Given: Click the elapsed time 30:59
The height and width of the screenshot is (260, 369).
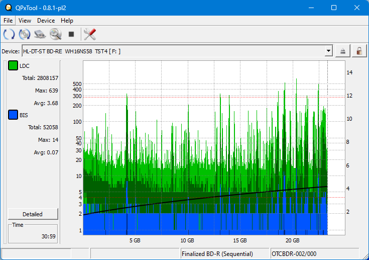Looking at the screenshot, I should (x=49, y=236).
